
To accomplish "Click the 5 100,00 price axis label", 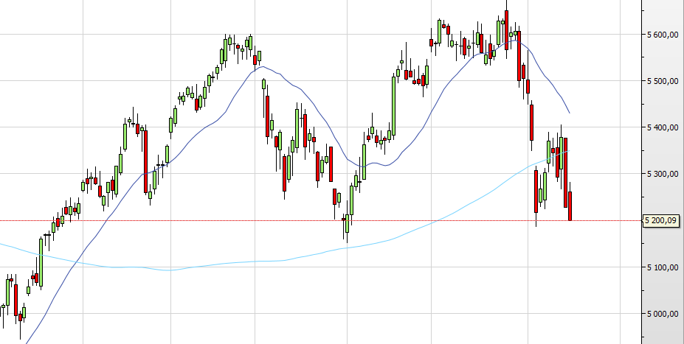I will tap(663, 267).
